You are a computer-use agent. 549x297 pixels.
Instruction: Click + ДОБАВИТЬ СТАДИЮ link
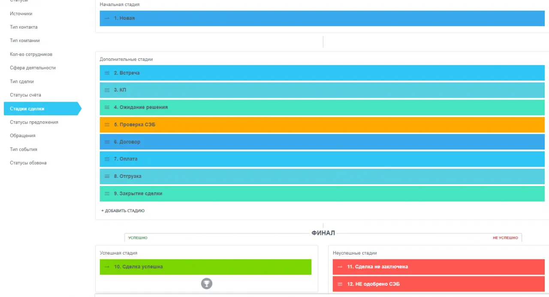123,211
